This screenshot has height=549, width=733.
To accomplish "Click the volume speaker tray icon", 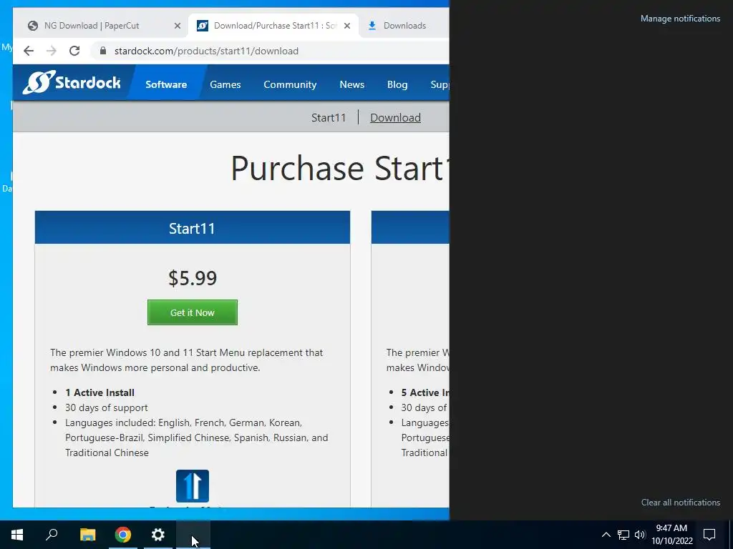I will (640, 535).
